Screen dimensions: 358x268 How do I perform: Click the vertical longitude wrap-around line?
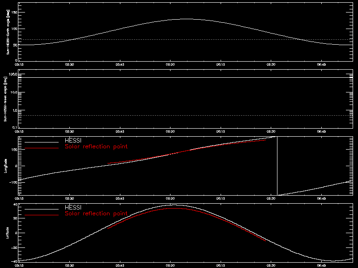pyautogui.click(x=277, y=166)
